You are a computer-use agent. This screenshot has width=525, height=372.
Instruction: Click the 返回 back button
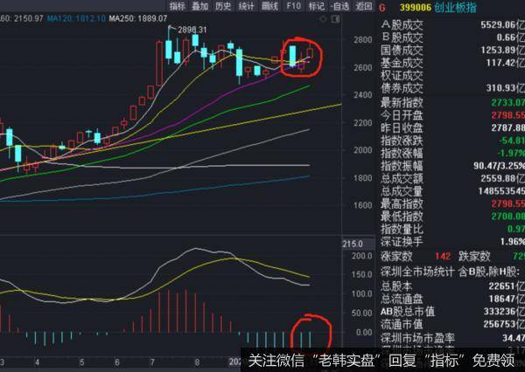[x=364, y=6]
